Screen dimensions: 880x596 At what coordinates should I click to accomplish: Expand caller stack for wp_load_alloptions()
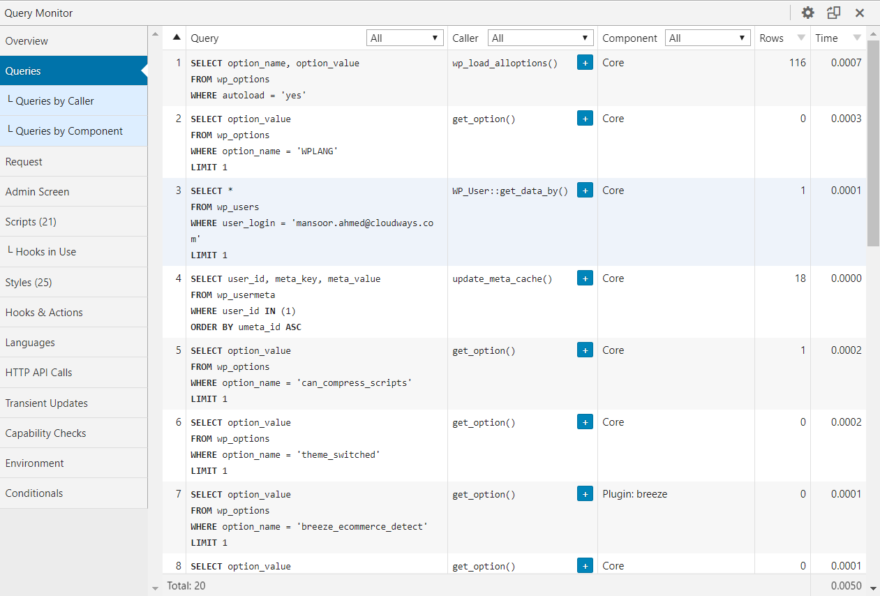tap(585, 63)
